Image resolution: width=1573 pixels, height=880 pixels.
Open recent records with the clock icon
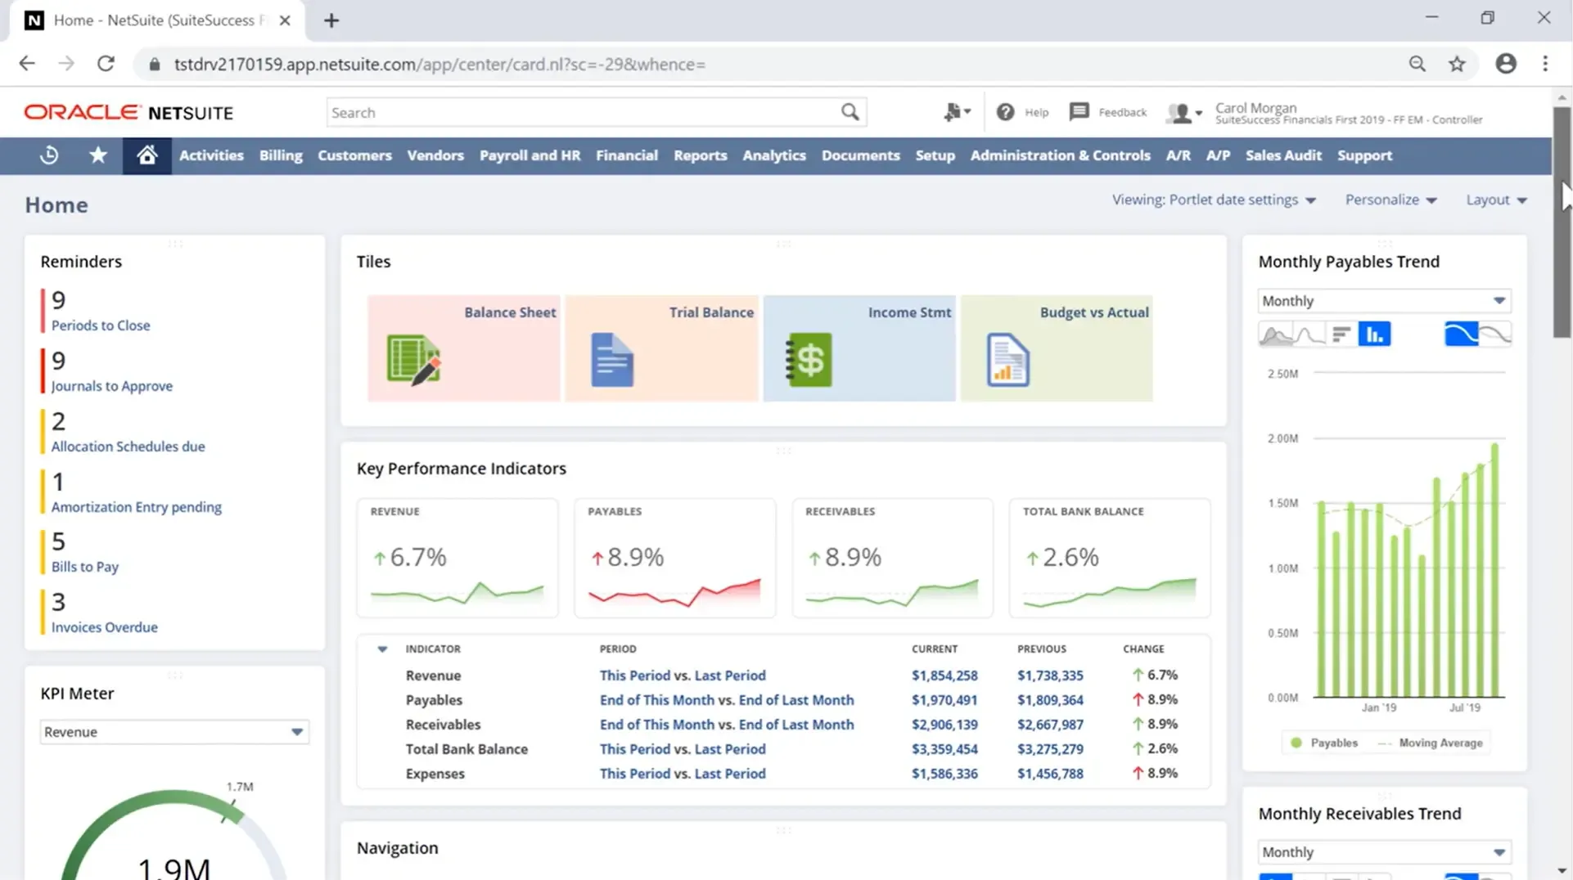[x=48, y=155]
